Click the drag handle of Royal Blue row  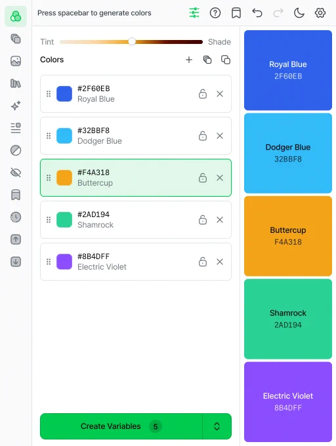pyautogui.click(x=49, y=94)
